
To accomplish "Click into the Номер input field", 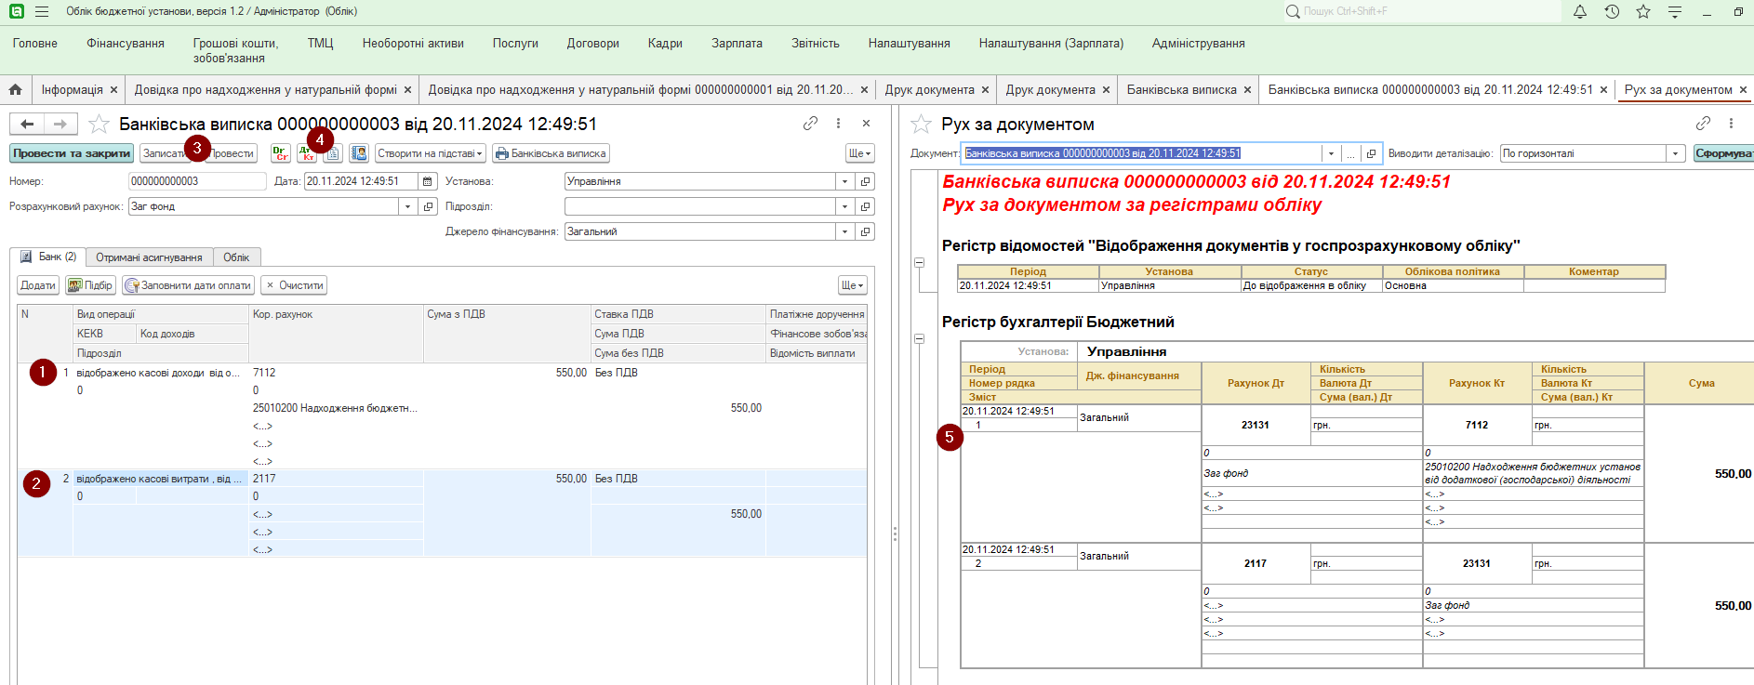I will tap(196, 181).
